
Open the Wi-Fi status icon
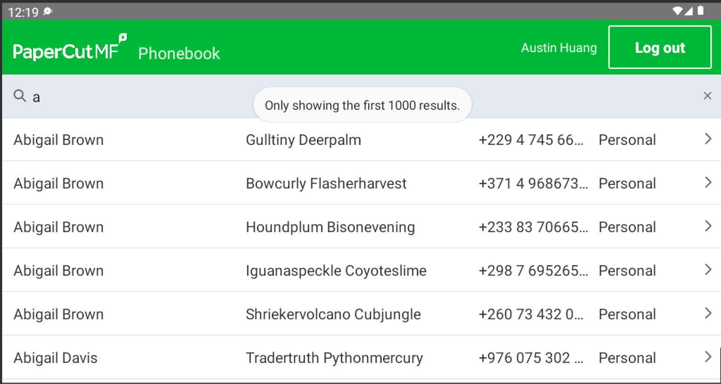click(678, 11)
